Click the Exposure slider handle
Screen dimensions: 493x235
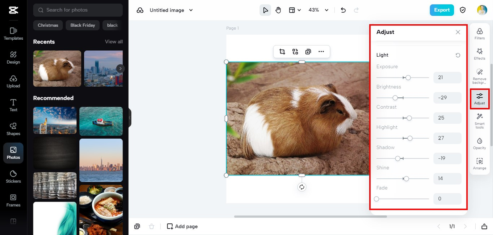click(x=408, y=77)
